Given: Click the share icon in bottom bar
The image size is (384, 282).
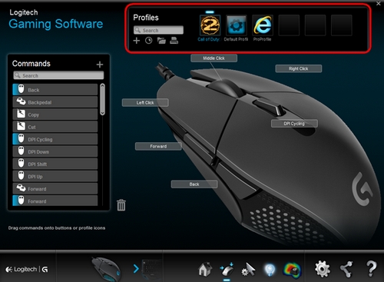Looking at the screenshot, I should coord(346,269).
